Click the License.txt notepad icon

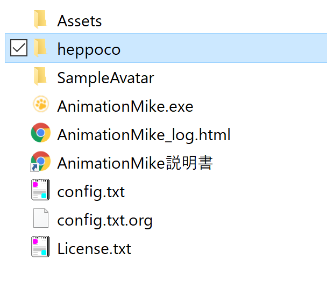(40, 247)
